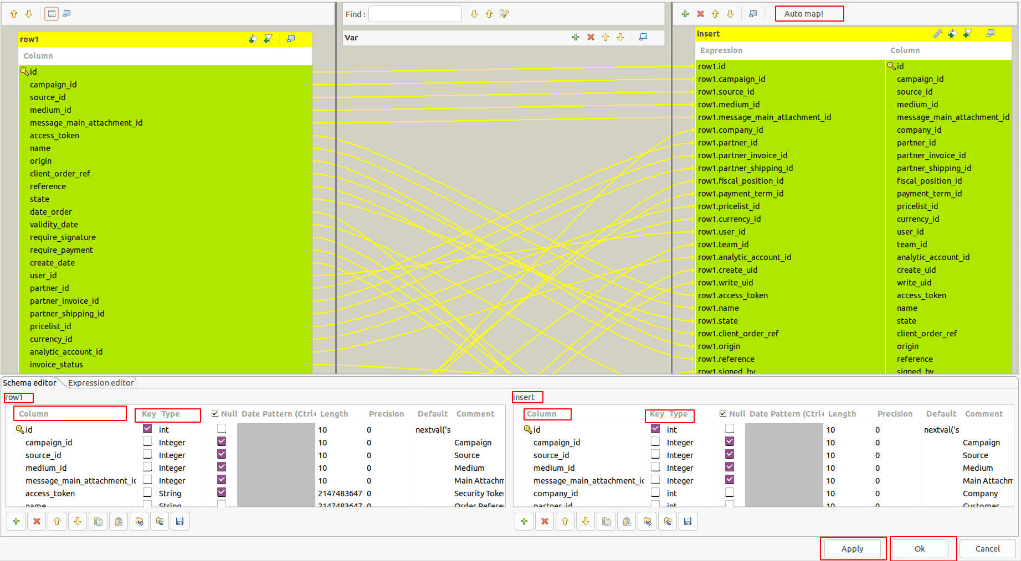Add a filter to the insert output table

tap(967, 34)
